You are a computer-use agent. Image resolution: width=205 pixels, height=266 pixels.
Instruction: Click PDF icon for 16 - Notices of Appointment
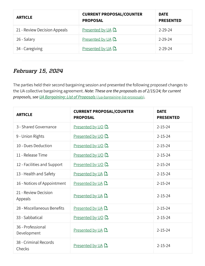[x=106, y=184]
